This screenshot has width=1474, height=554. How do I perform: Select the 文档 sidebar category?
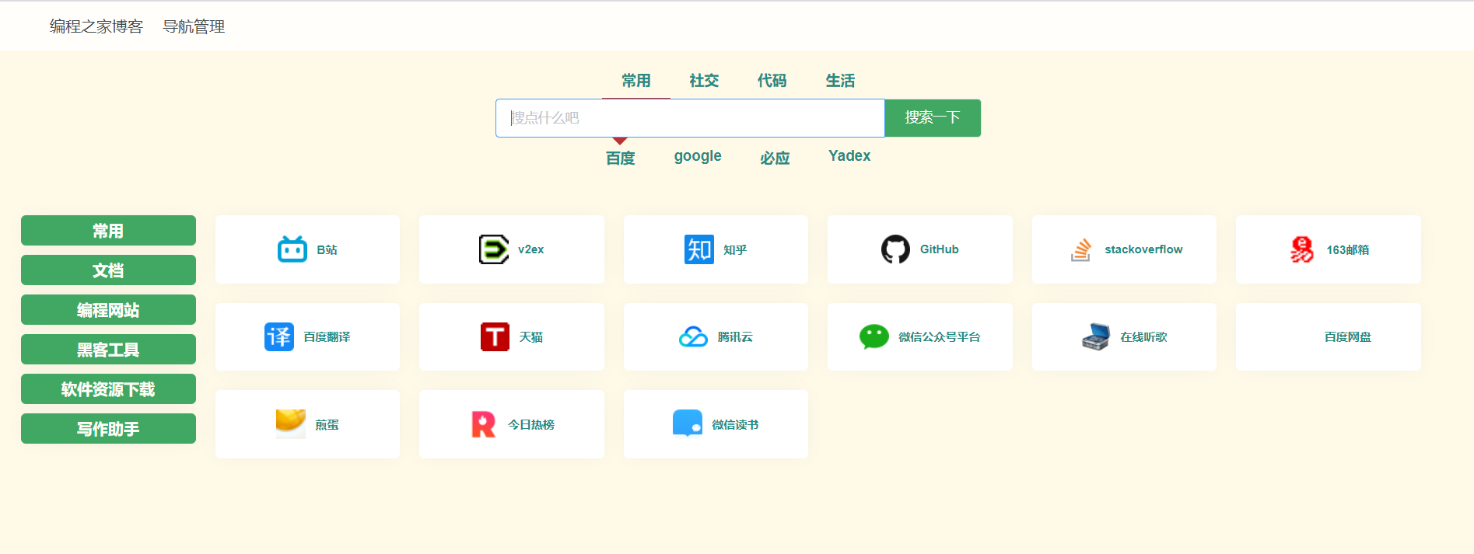[108, 270]
